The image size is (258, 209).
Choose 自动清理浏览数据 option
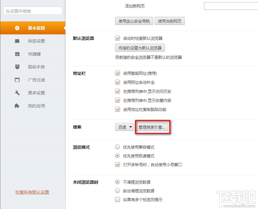pos(118,191)
